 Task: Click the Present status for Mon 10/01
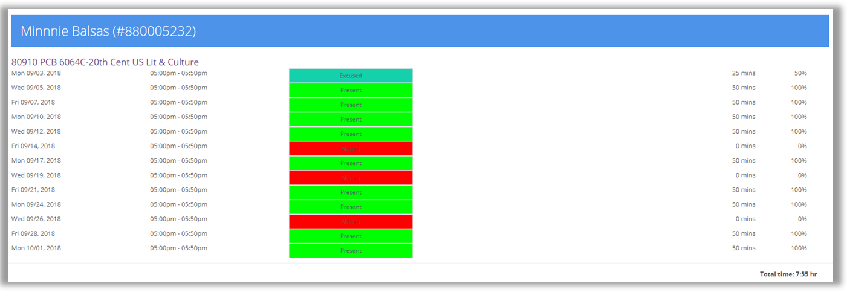pos(351,250)
